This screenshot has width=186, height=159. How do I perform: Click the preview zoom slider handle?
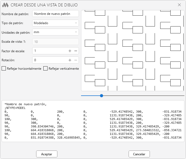(x=102, y=96)
